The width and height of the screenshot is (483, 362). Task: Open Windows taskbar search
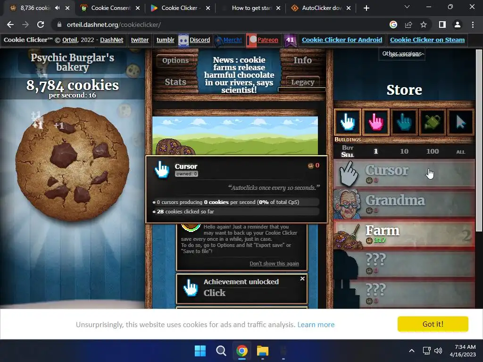click(221, 351)
